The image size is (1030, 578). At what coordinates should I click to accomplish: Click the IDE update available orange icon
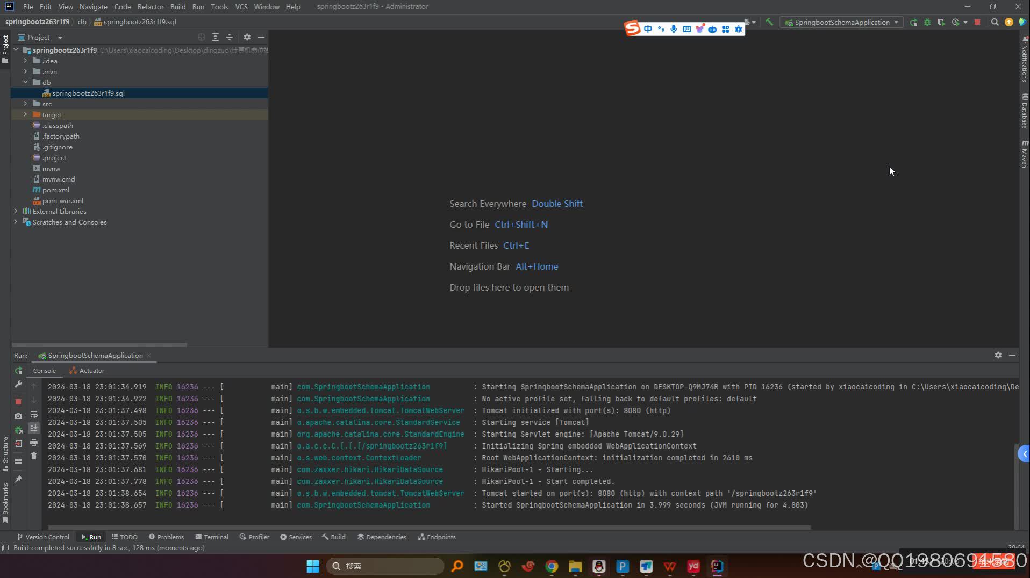click(1009, 22)
